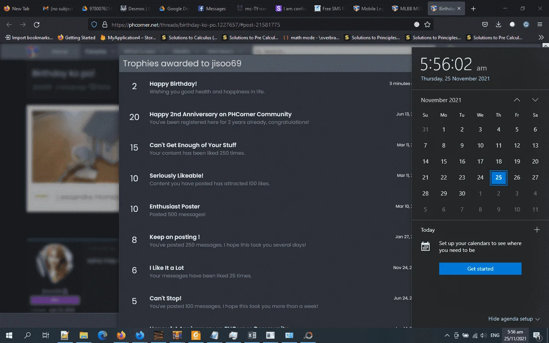Screen dimensions: 549x343
Task: Click the forward navigation arrow
Action: 23,24
